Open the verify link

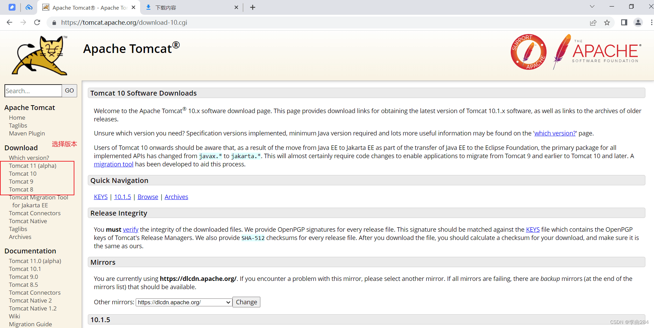coord(131,230)
